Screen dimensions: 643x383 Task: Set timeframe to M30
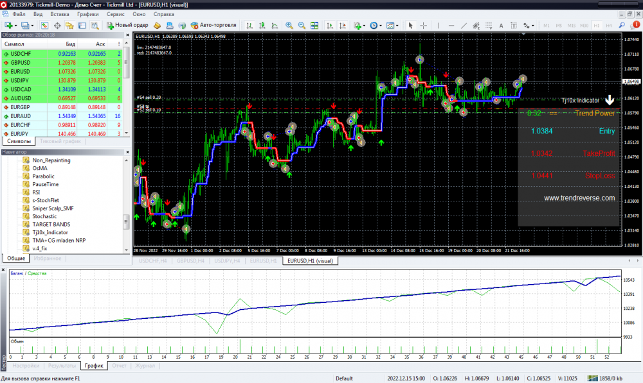pos(584,26)
